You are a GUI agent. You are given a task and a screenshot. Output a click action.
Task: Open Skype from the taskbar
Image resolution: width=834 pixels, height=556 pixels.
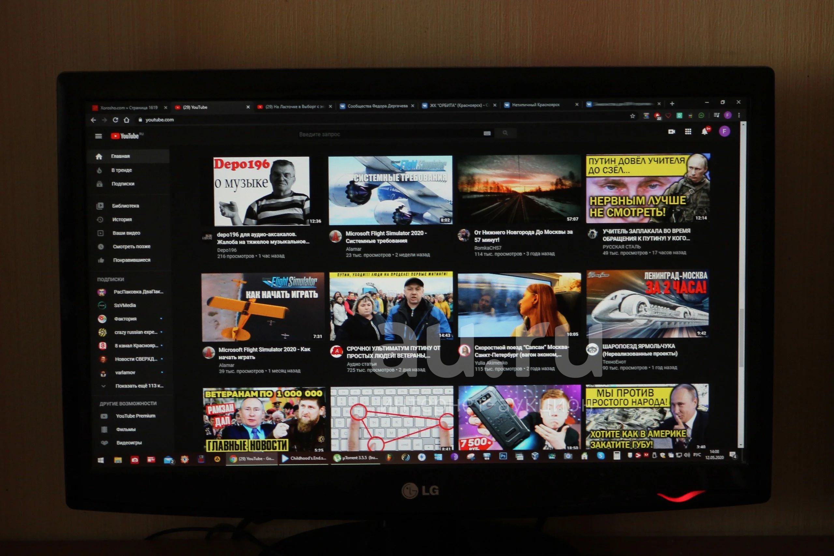point(600,456)
